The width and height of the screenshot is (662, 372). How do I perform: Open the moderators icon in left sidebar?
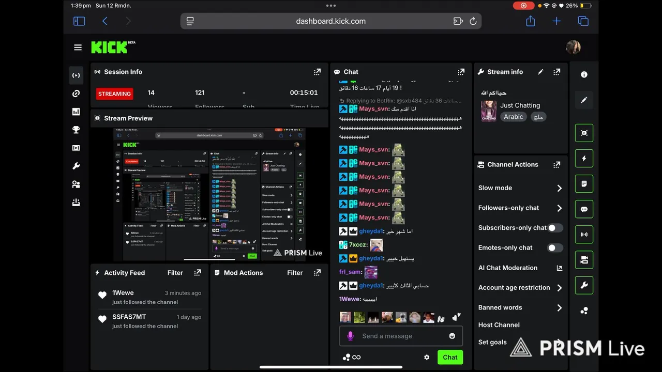[76, 184]
